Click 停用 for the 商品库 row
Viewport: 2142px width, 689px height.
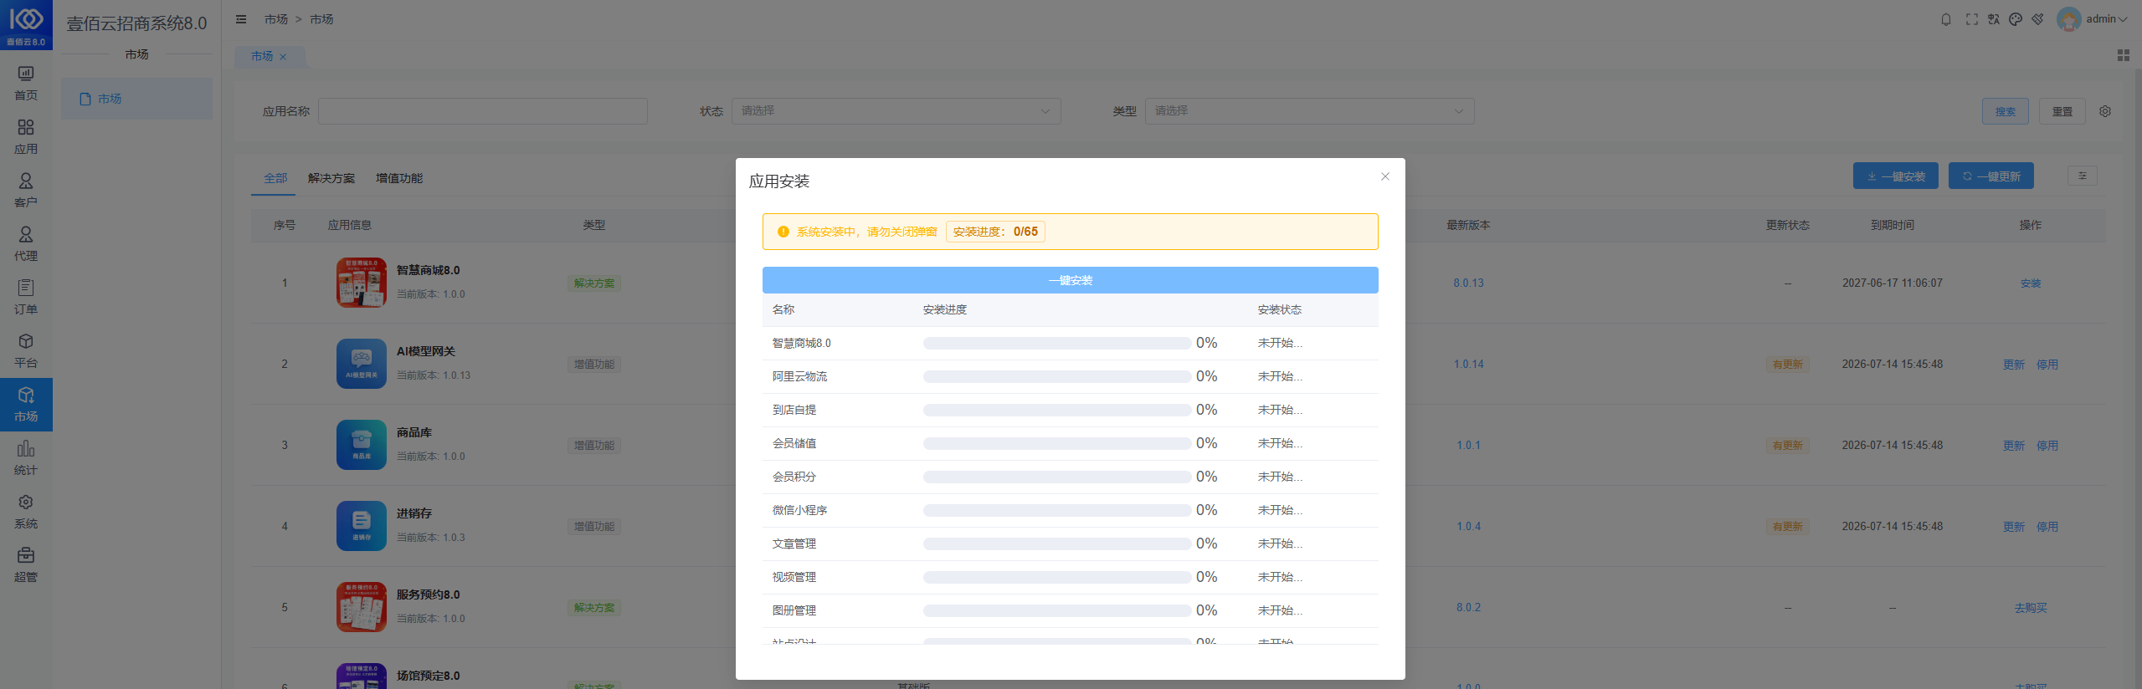pyautogui.click(x=2047, y=446)
